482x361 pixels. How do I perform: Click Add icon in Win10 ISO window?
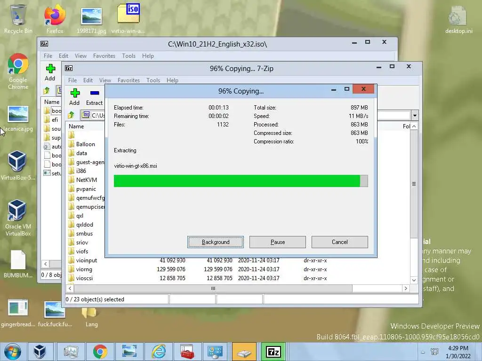point(50,73)
